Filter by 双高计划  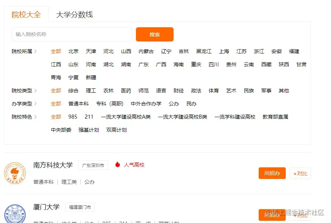(116, 130)
